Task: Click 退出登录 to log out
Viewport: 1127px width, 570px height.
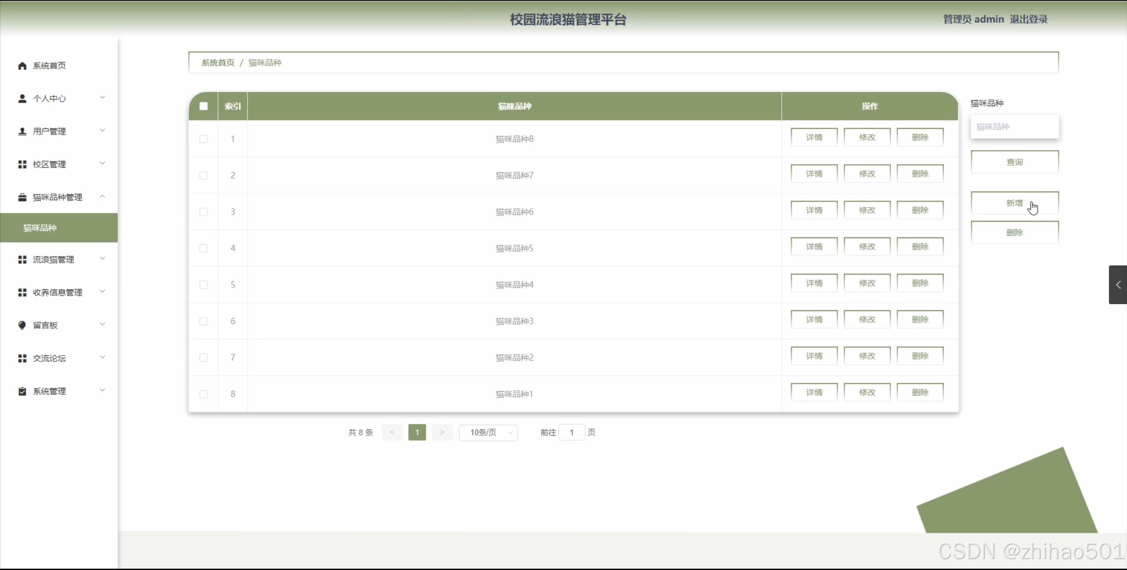Action: [x=1028, y=19]
